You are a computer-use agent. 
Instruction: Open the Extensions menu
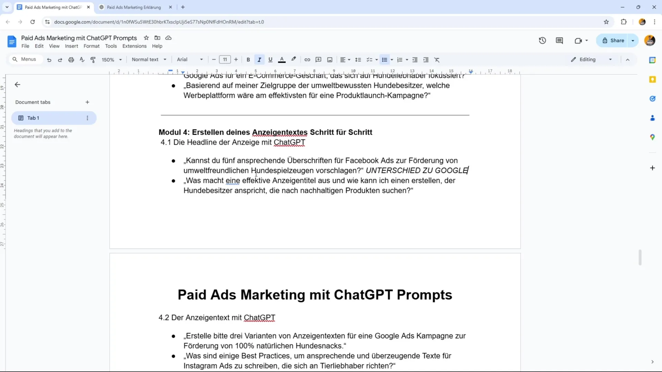tap(134, 46)
